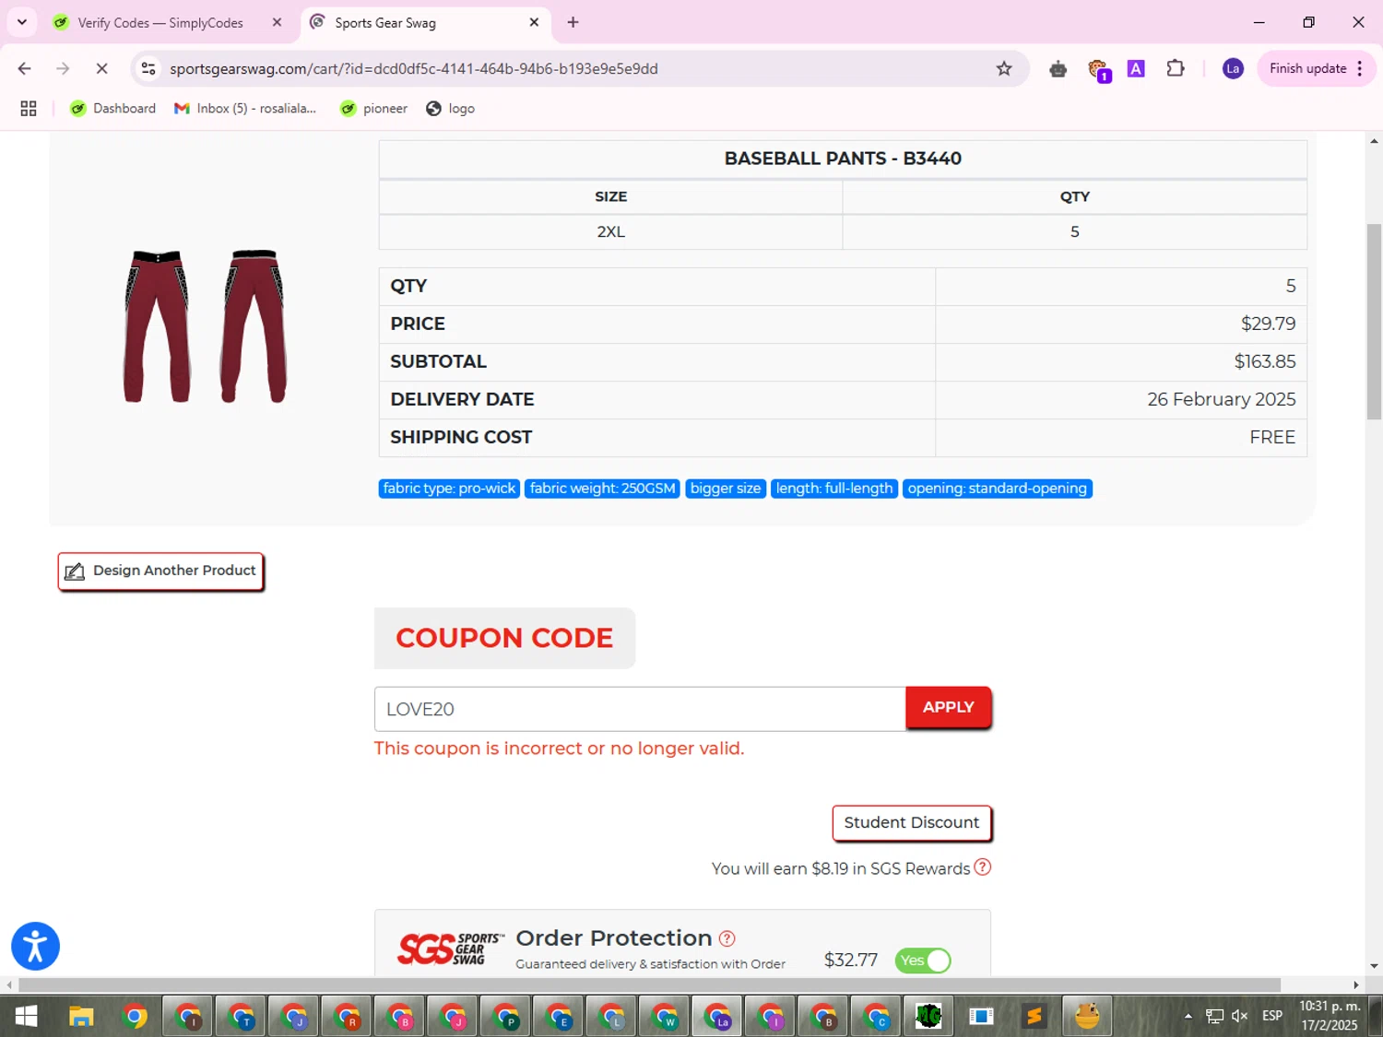Click the 2XL size cell
This screenshot has height=1037, width=1383.
point(610,231)
